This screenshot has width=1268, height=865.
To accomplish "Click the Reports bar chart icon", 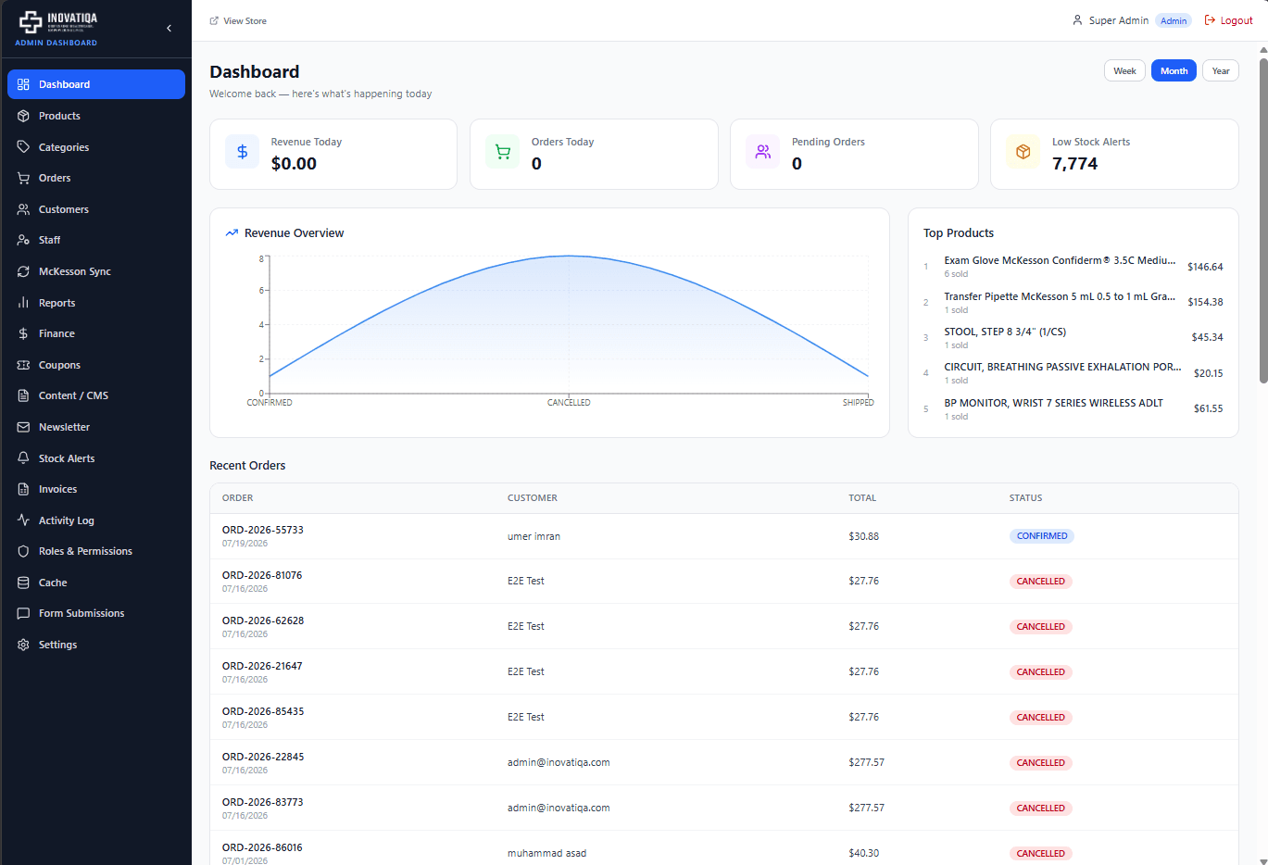I will tap(23, 303).
